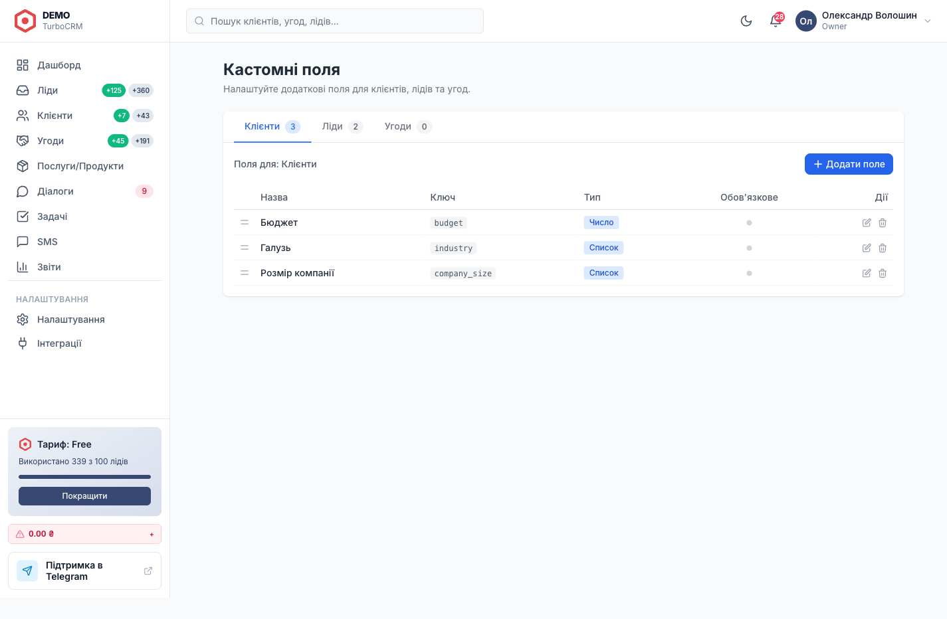
Task: Click the plus icon on balance bar
Action: point(152,534)
